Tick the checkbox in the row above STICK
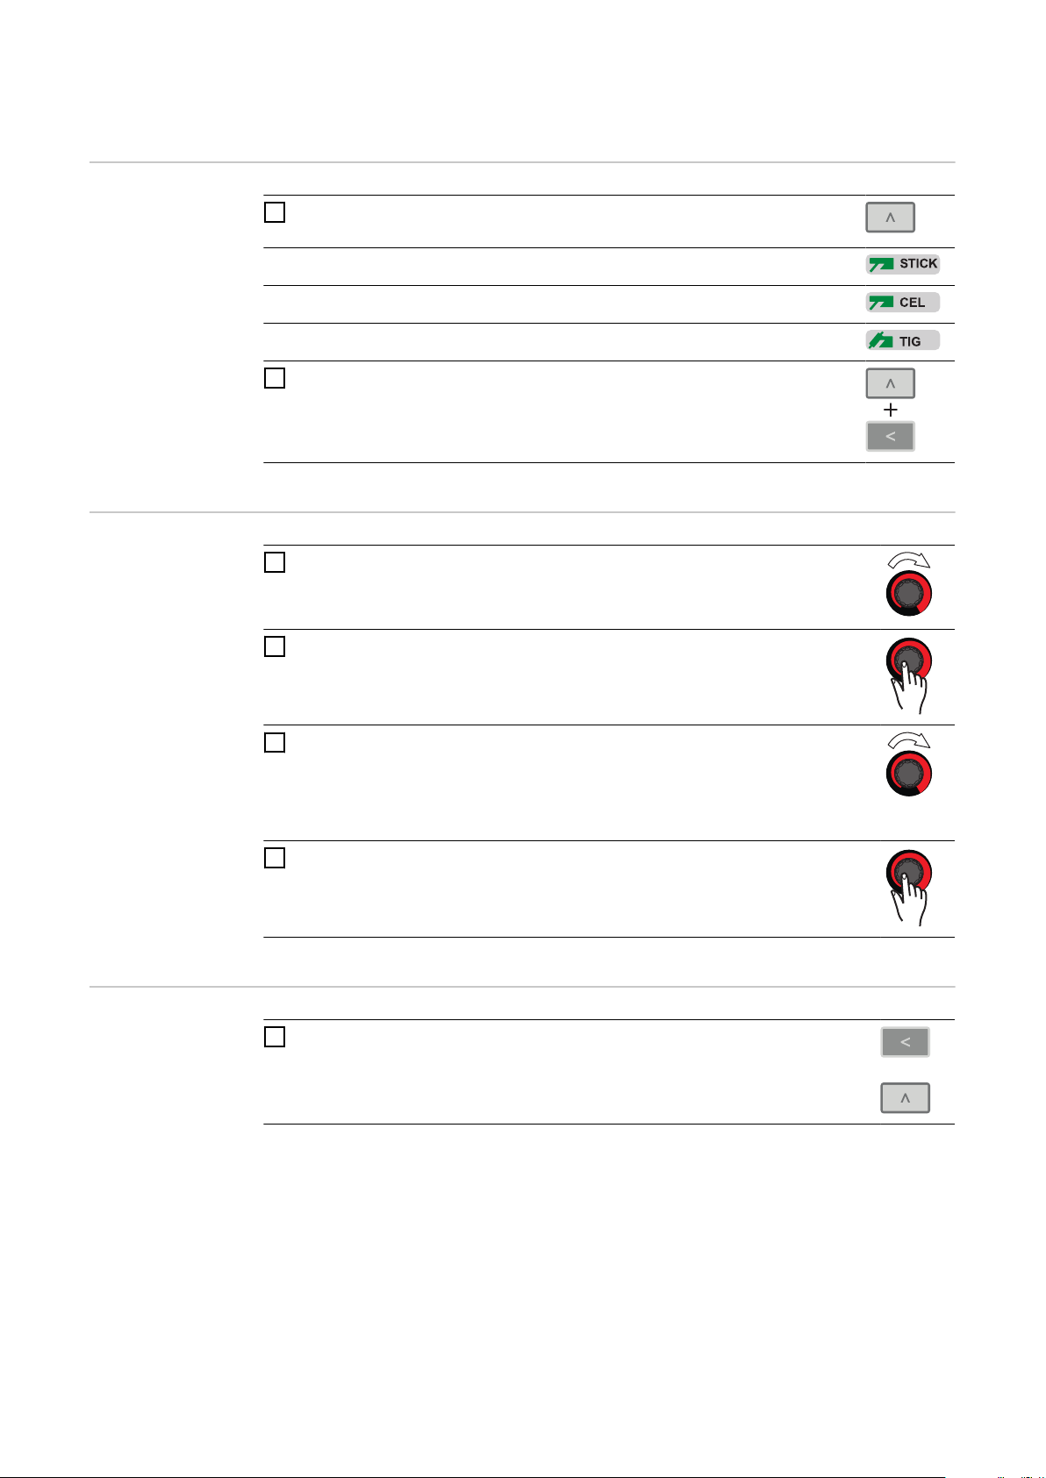 [275, 212]
